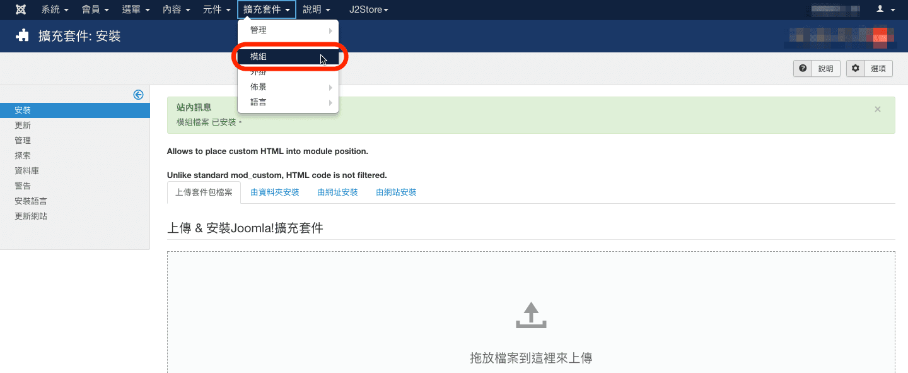Open the 選項 options gear button
Screen dimensions: 908x373
[869, 69]
